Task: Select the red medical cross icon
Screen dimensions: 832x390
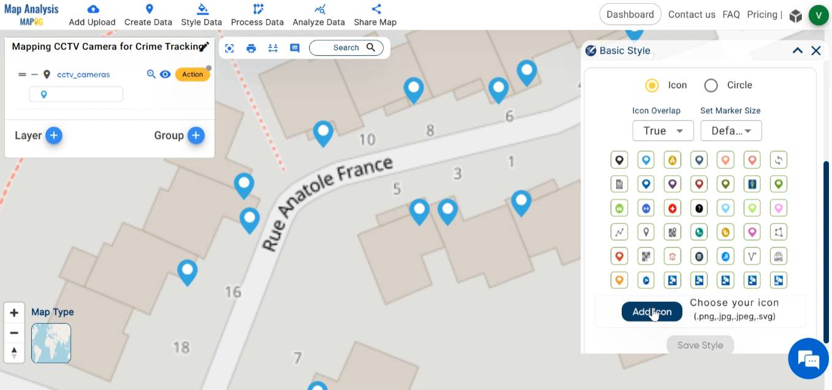Action: [x=673, y=208]
